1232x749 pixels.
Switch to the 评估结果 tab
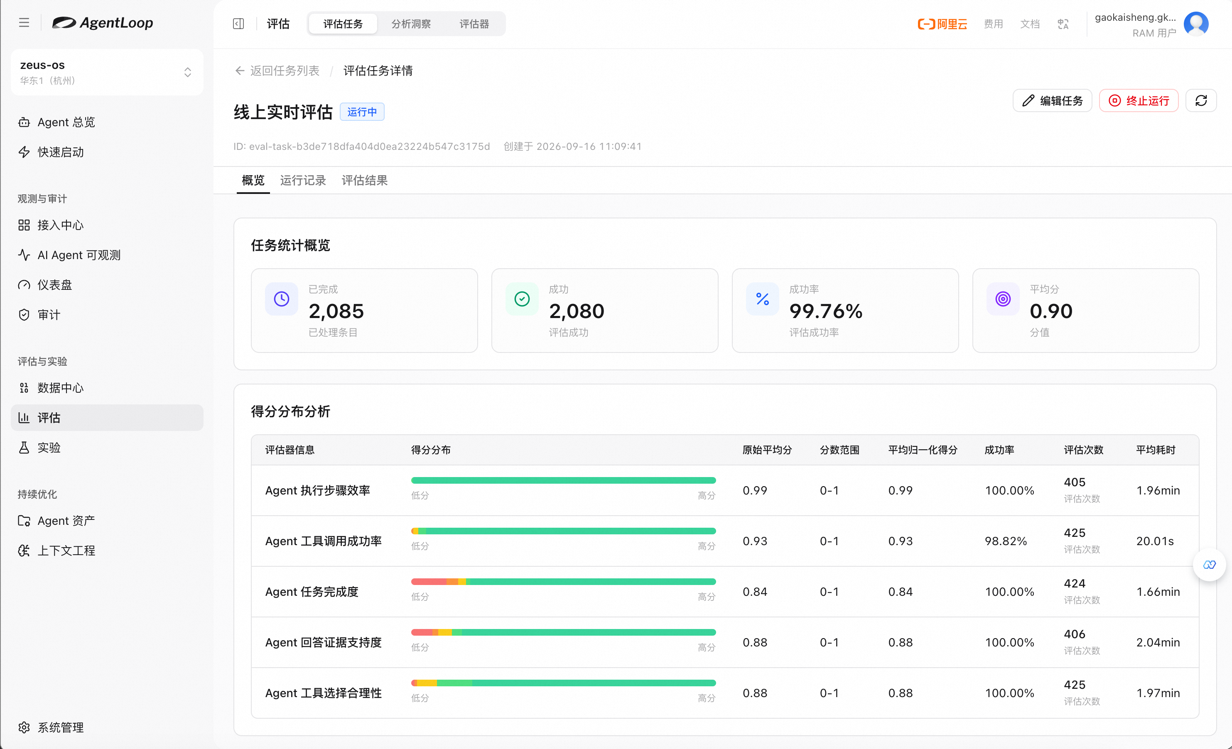coord(365,180)
